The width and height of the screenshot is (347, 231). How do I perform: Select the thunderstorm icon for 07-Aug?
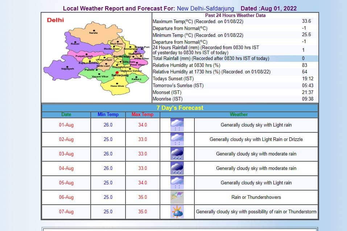pos(177,212)
